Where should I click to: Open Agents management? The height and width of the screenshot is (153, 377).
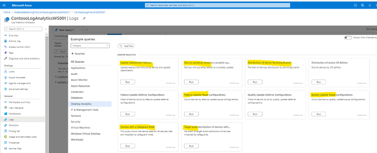[20, 83]
